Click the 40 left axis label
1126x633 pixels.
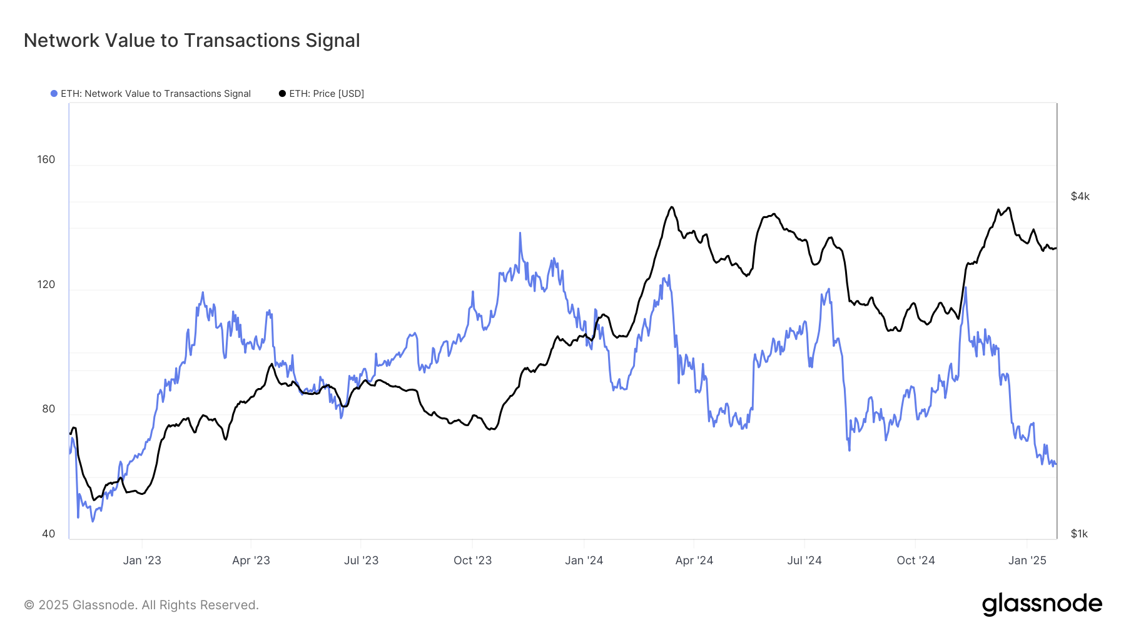pos(48,534)
